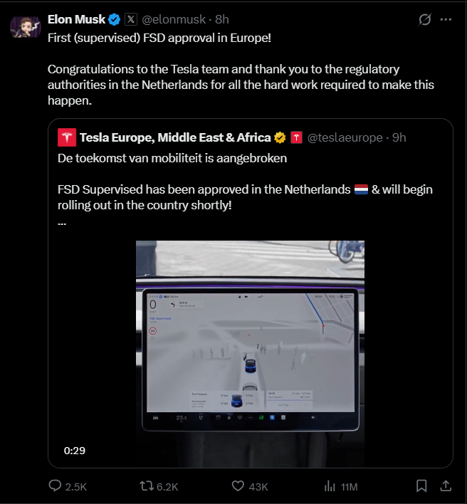Click the Tesla Europe, Middle East & Africa name
The height and width of the screenshot is (504, 467).
[175, 137]
